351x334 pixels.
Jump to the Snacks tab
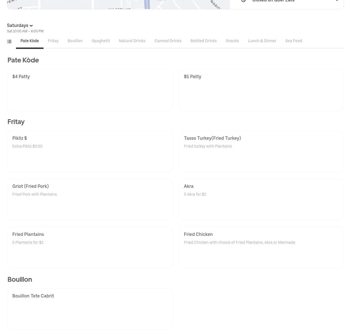point(232,41)
